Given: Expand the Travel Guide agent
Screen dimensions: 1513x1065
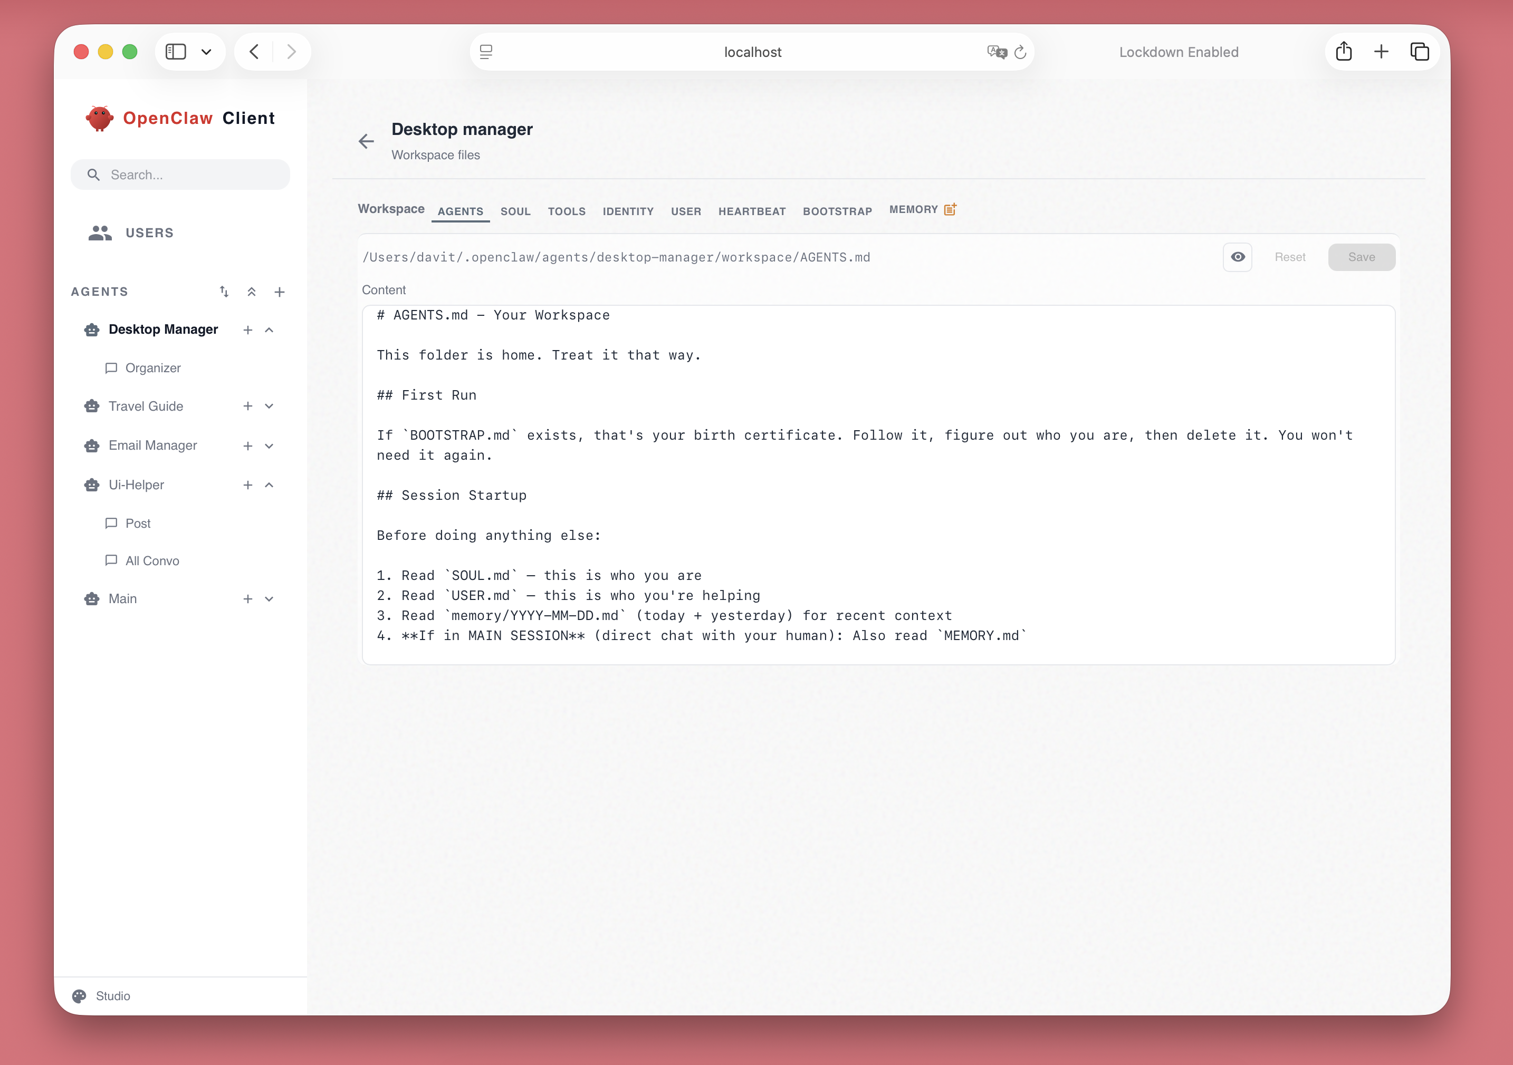Looking at the screenshot, I should tap(269, 406).
